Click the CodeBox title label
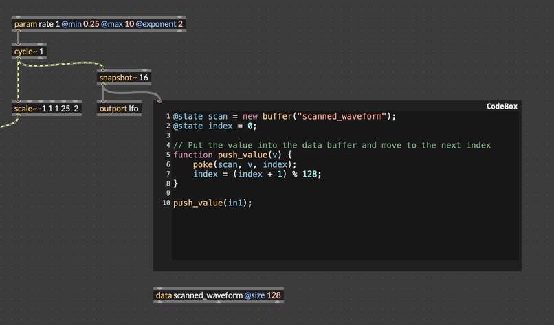Image resolution: width=554 pixels, height=325 pixels. click(x=501, y=107)
